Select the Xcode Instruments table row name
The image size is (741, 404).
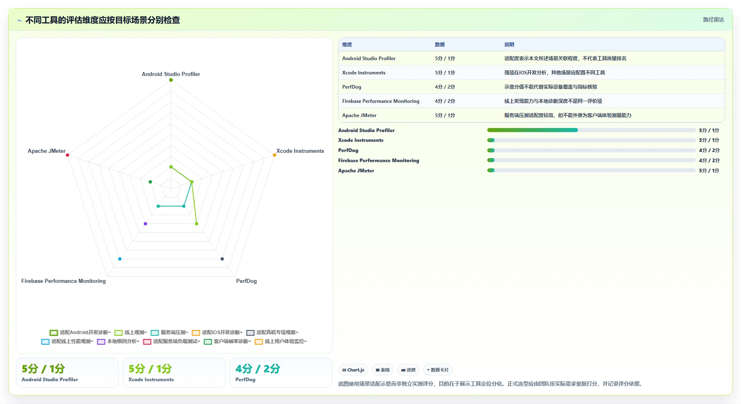point(364,73)
